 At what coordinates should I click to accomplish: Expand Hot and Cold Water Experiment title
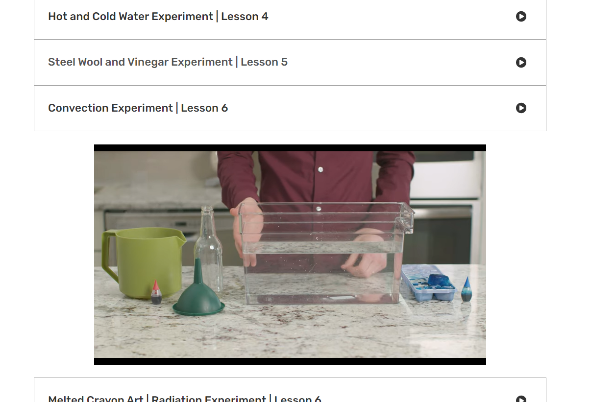(x=158, y=17)
